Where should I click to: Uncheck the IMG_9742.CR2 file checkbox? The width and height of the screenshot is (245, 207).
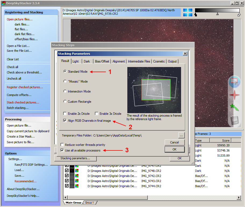[67, 176]
